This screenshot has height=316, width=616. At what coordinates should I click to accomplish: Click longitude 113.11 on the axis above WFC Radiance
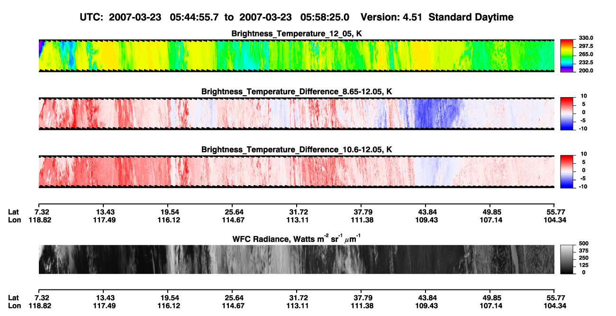(299, 220)
